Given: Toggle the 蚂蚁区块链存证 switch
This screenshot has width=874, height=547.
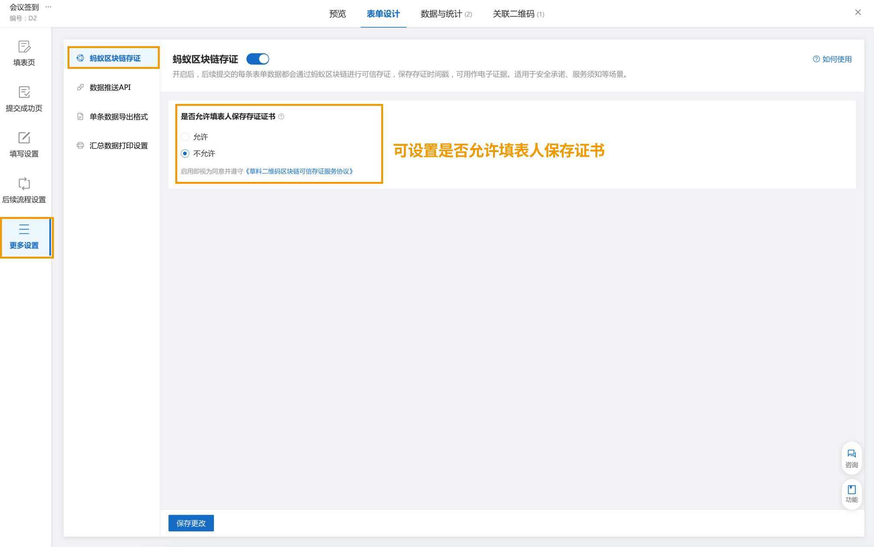Looking at the screenshot, I should [x=258, y=59].
